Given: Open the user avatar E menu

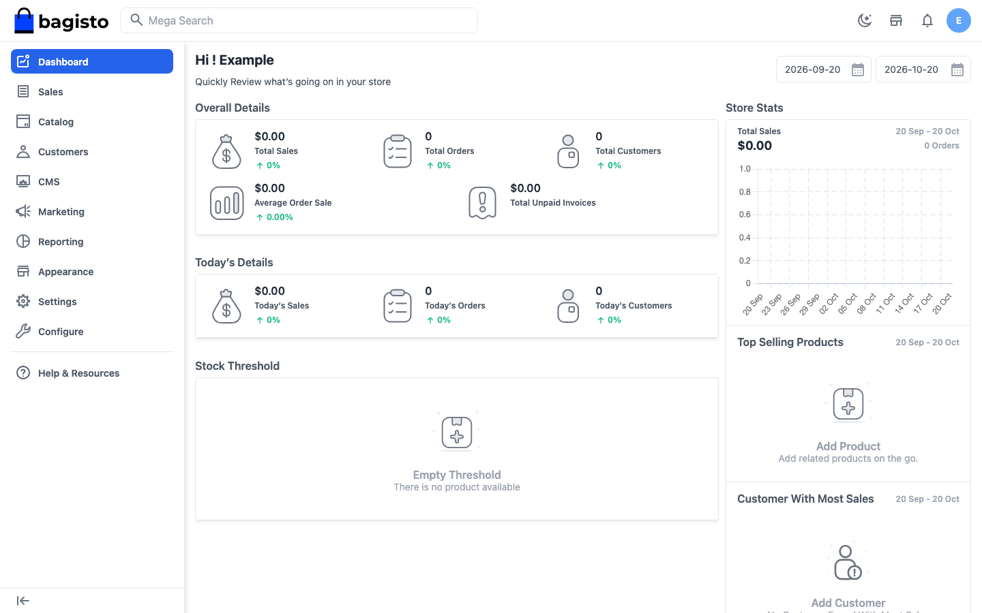Looking at the screenshot, I should 959,20.
